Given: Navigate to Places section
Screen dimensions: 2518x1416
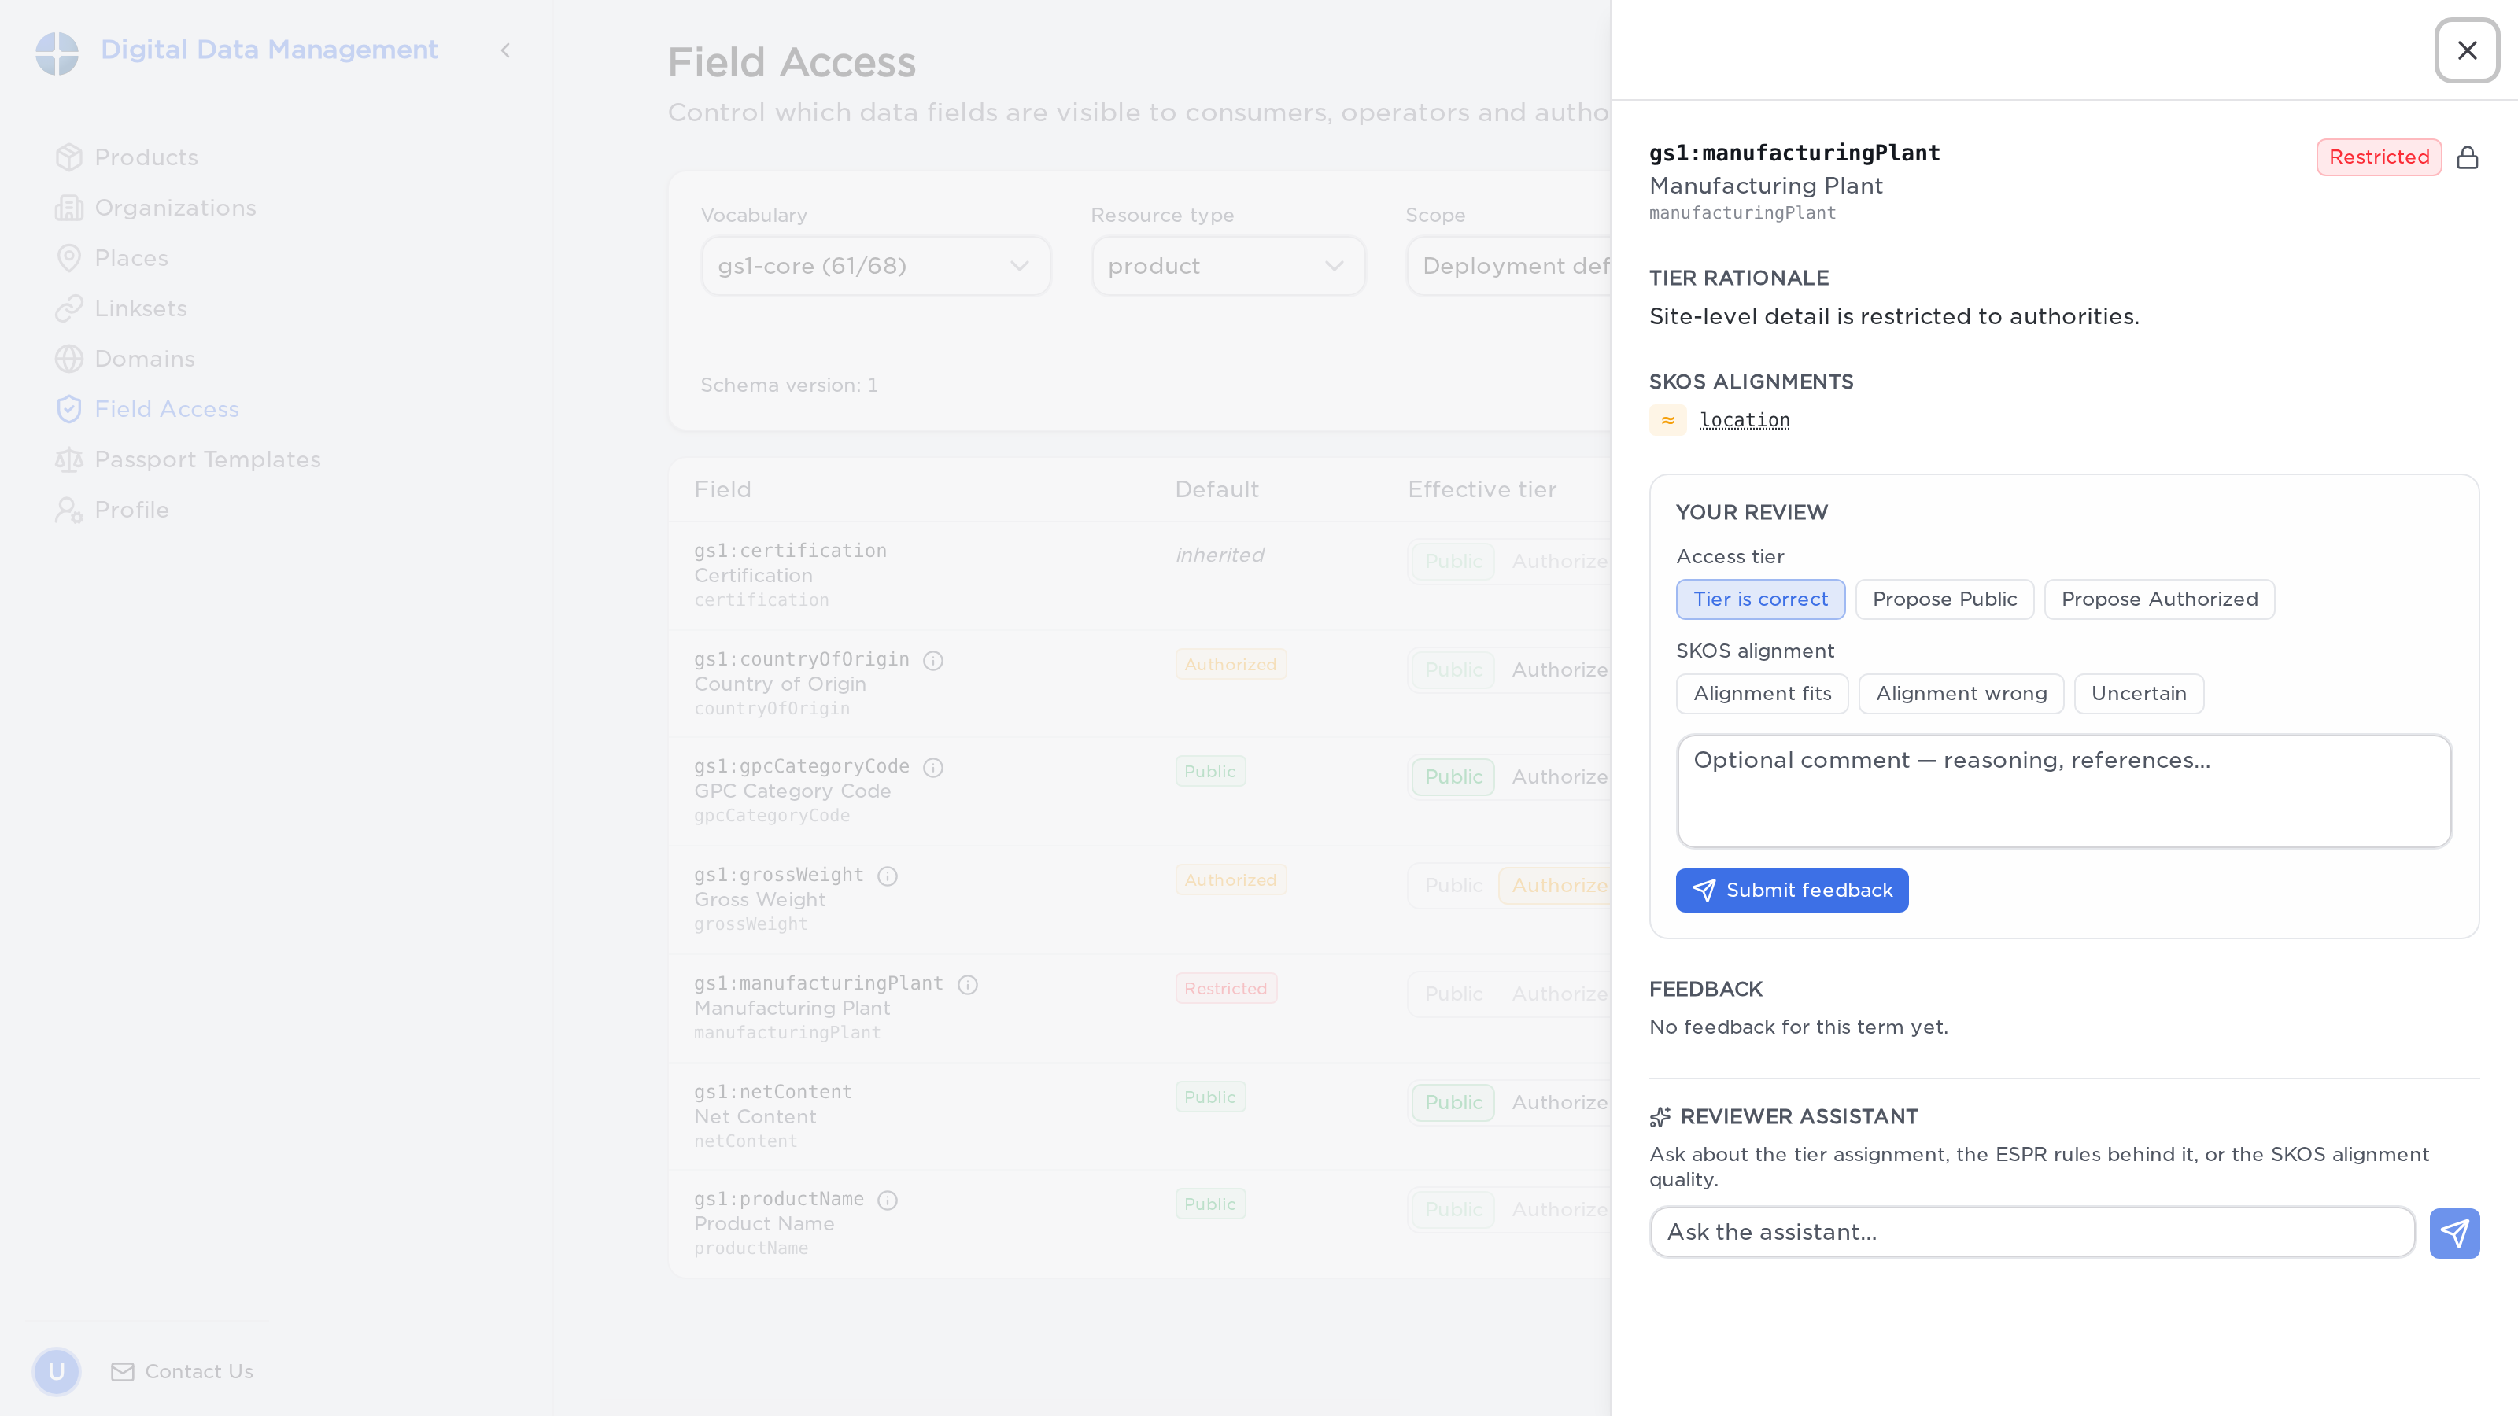Looking at the screenshot, I should pos(131,258).
